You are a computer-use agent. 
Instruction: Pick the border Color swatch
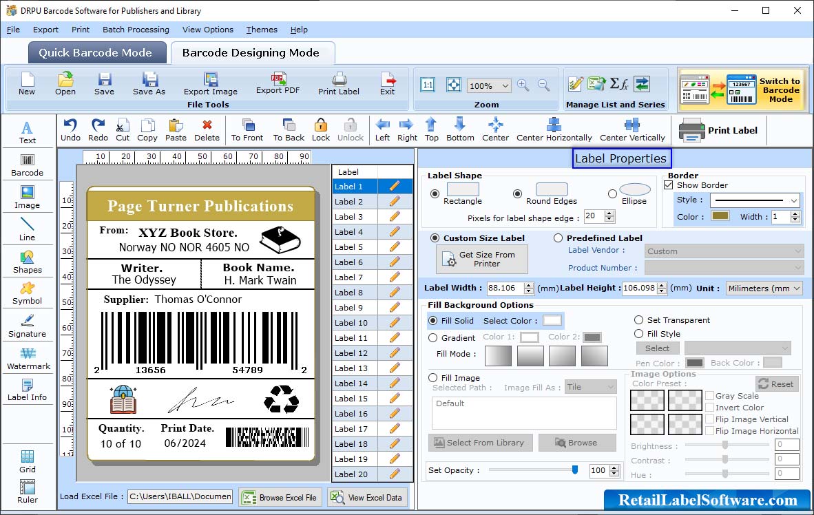(720, 216)
